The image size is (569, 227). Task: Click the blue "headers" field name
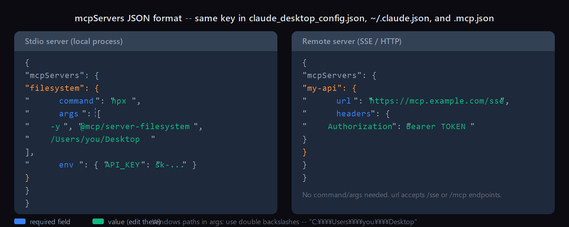353,114
